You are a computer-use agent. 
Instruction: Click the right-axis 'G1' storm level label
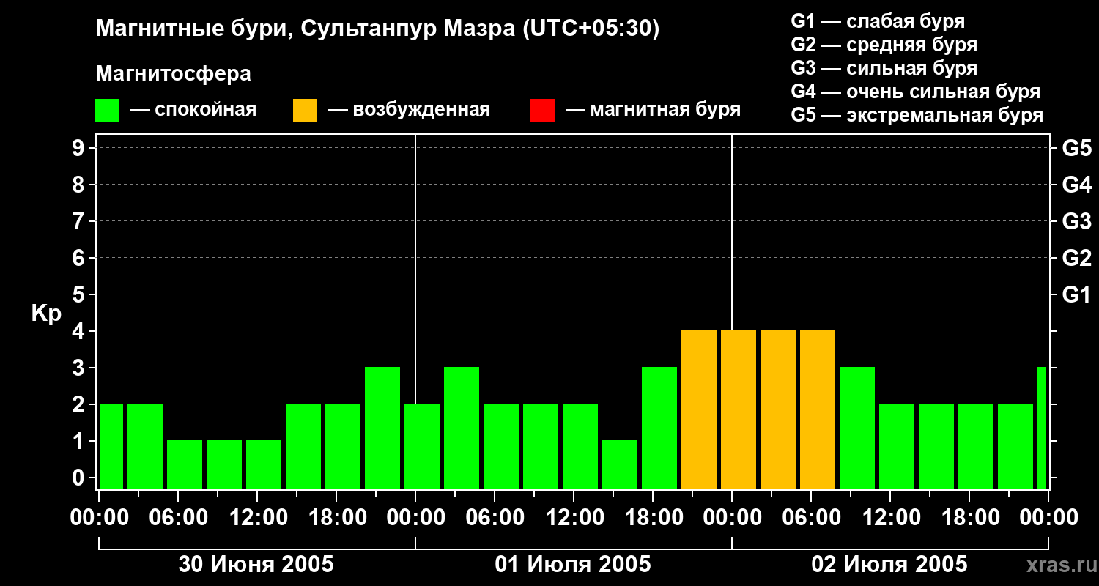tap(1076, 294)
